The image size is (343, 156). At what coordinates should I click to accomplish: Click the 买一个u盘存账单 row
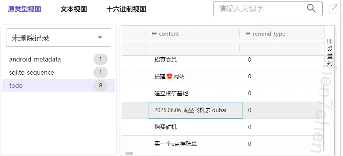point(223,144)
